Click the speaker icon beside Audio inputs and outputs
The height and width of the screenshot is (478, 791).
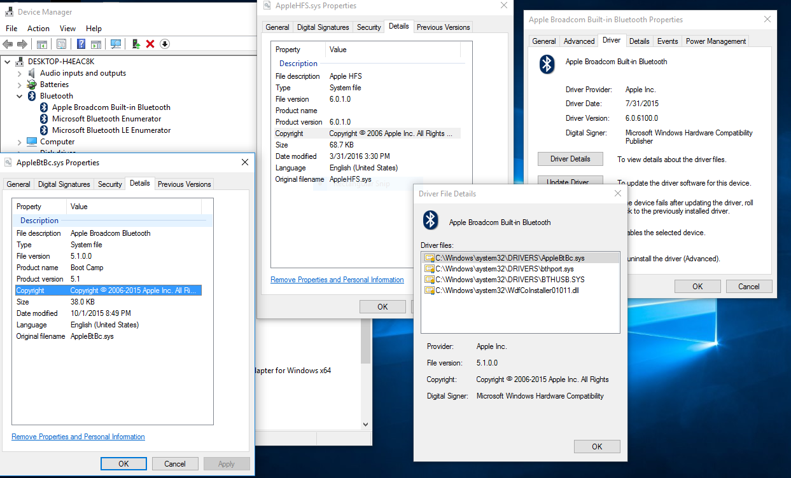32,73
